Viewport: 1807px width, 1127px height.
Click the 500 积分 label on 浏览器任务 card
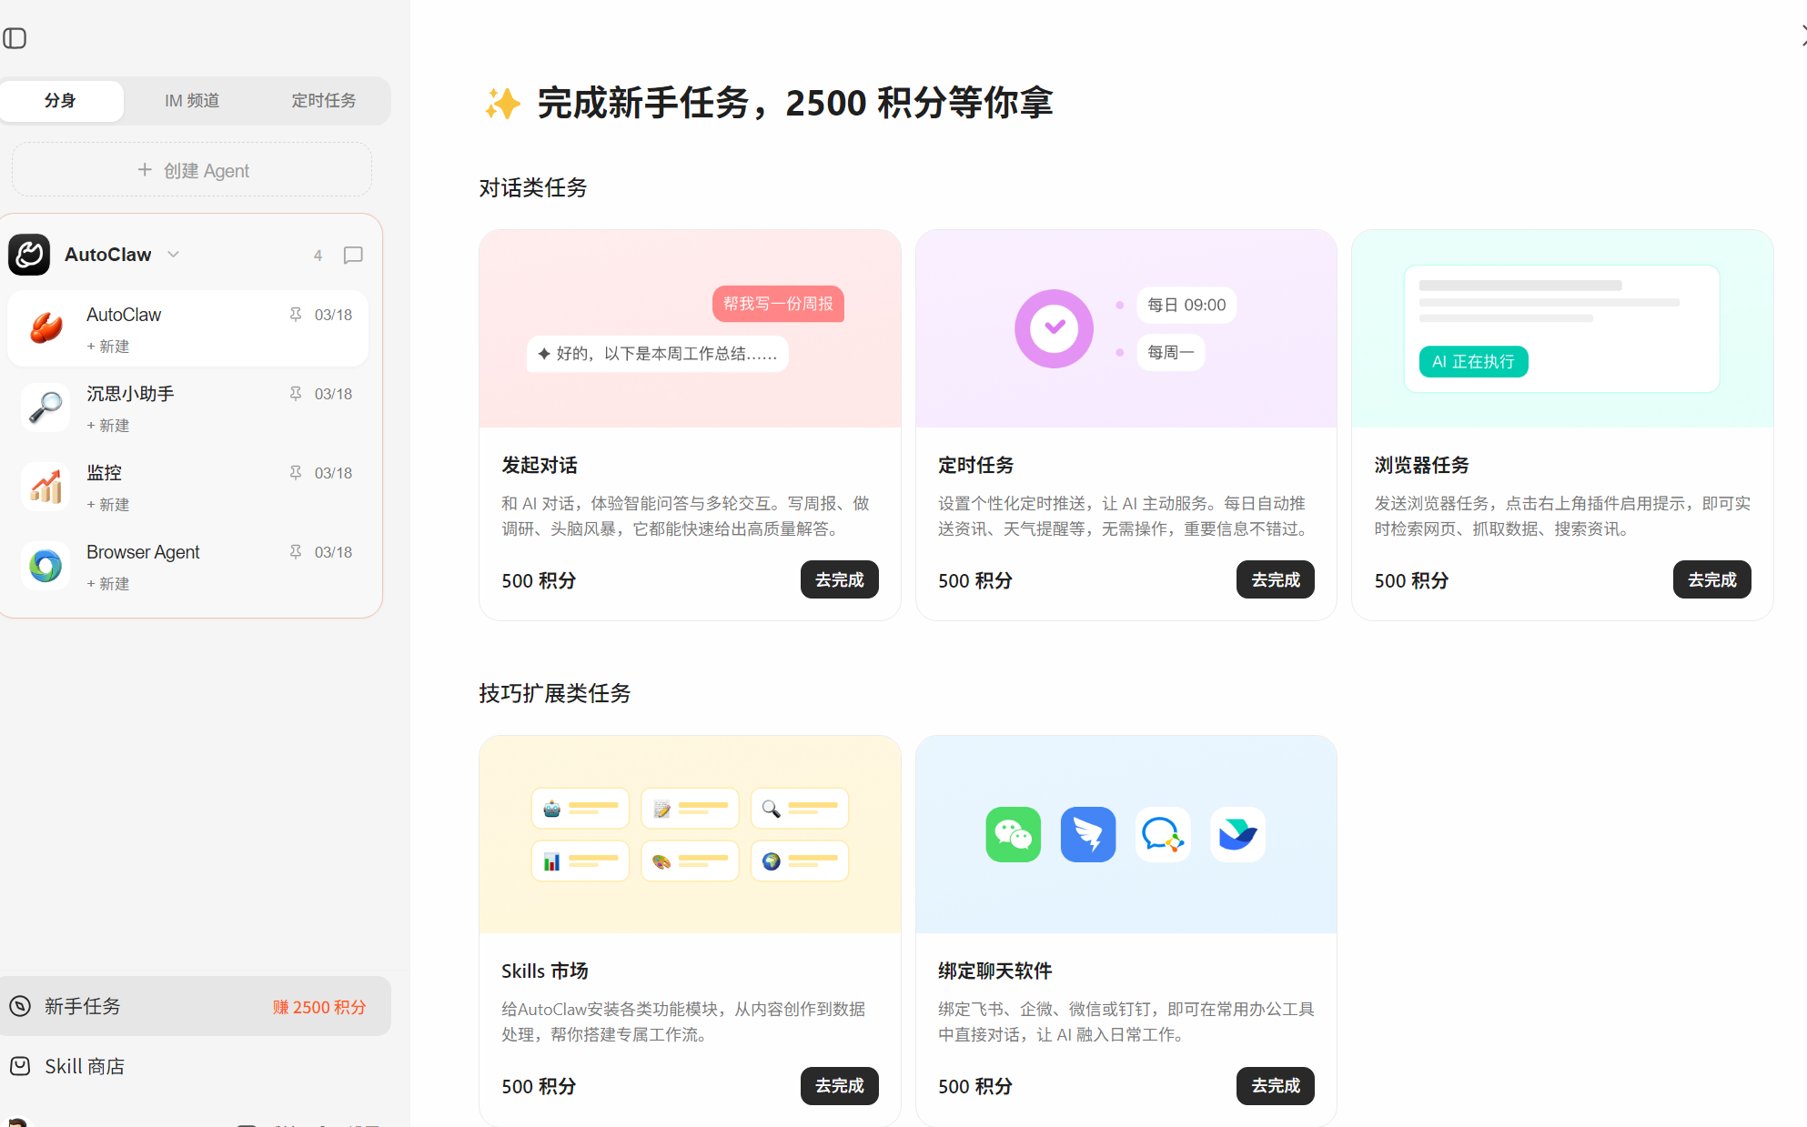(x=1411, y=580)
